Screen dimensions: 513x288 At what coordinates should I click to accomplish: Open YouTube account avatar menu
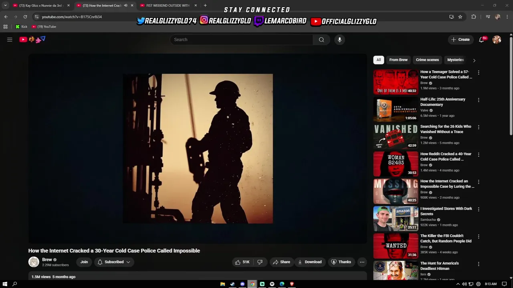[x=497, y=40]
